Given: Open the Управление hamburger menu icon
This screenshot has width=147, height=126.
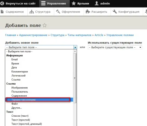Looking at the screenshot, I should click(x=43, y=3).
